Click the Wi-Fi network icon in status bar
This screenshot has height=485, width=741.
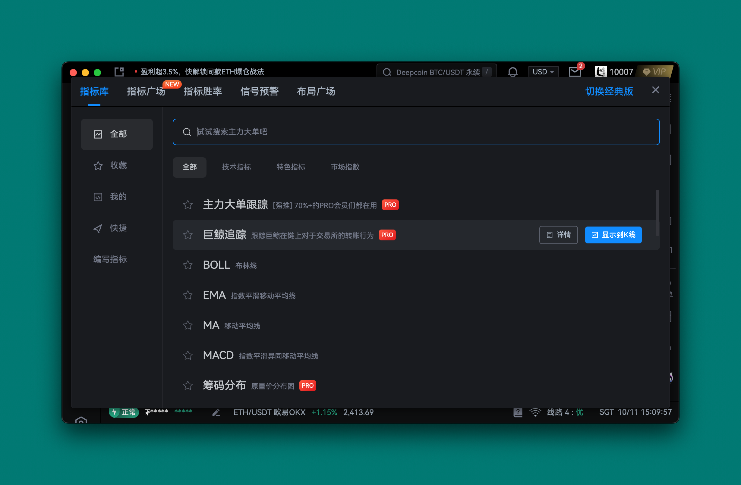[x=535, y=412]
